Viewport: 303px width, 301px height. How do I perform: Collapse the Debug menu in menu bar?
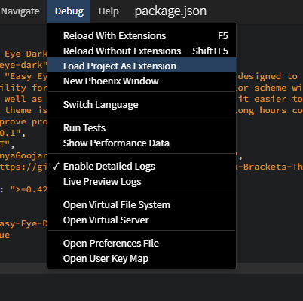click(x=69, y=11)
